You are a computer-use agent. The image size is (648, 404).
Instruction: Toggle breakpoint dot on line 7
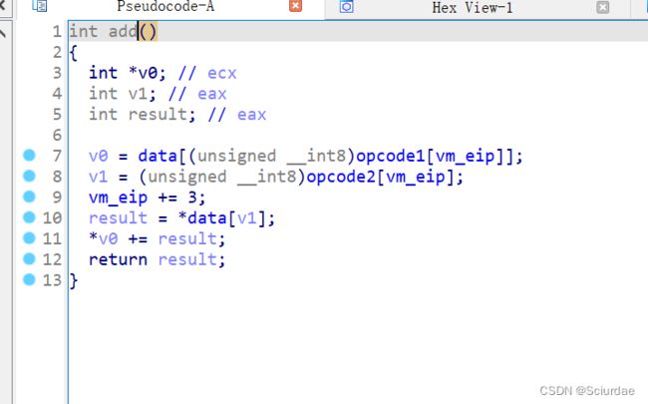(x=29, y=155)
